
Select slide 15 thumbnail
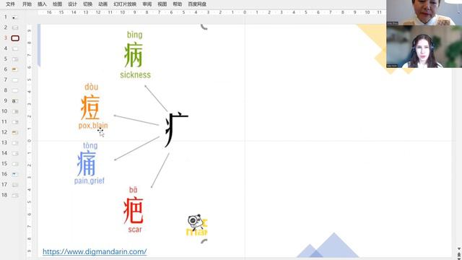pos(15,164)
